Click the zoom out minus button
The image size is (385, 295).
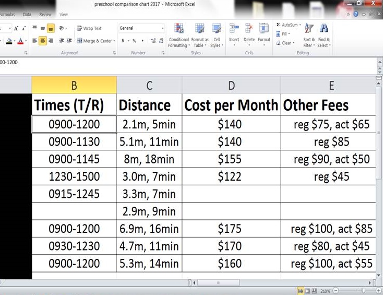click(336, 291)
